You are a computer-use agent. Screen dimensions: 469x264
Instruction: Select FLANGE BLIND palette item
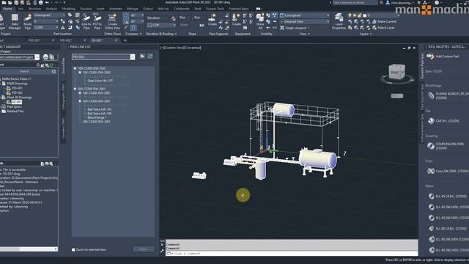[x=448, y=96]
